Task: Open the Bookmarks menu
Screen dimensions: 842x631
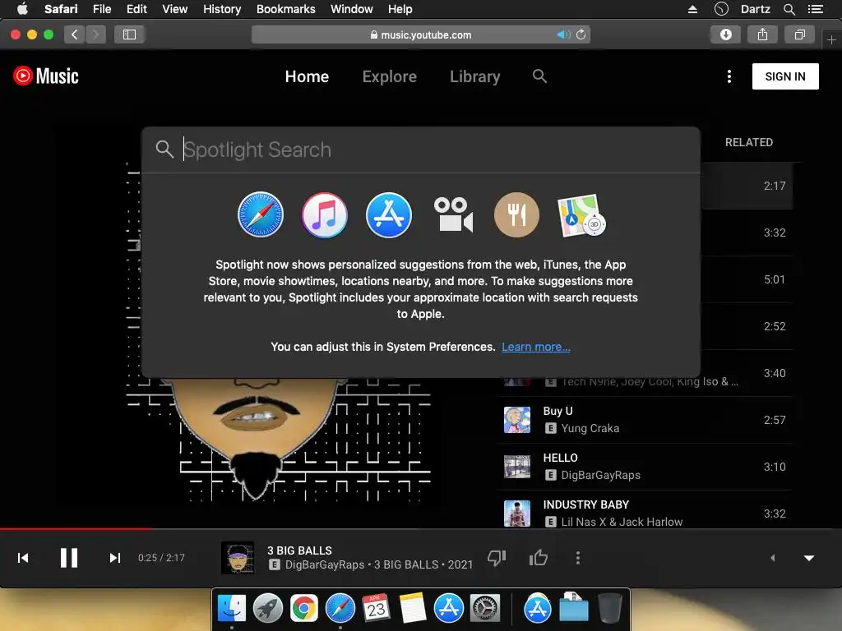Action: (x=285, y=9)
